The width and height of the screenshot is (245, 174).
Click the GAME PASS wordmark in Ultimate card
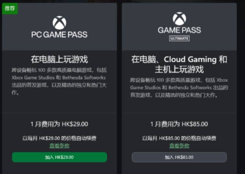179,30
